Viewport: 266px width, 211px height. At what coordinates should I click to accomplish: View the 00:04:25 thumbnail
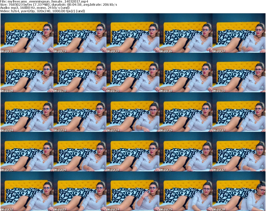coord(186,191)
